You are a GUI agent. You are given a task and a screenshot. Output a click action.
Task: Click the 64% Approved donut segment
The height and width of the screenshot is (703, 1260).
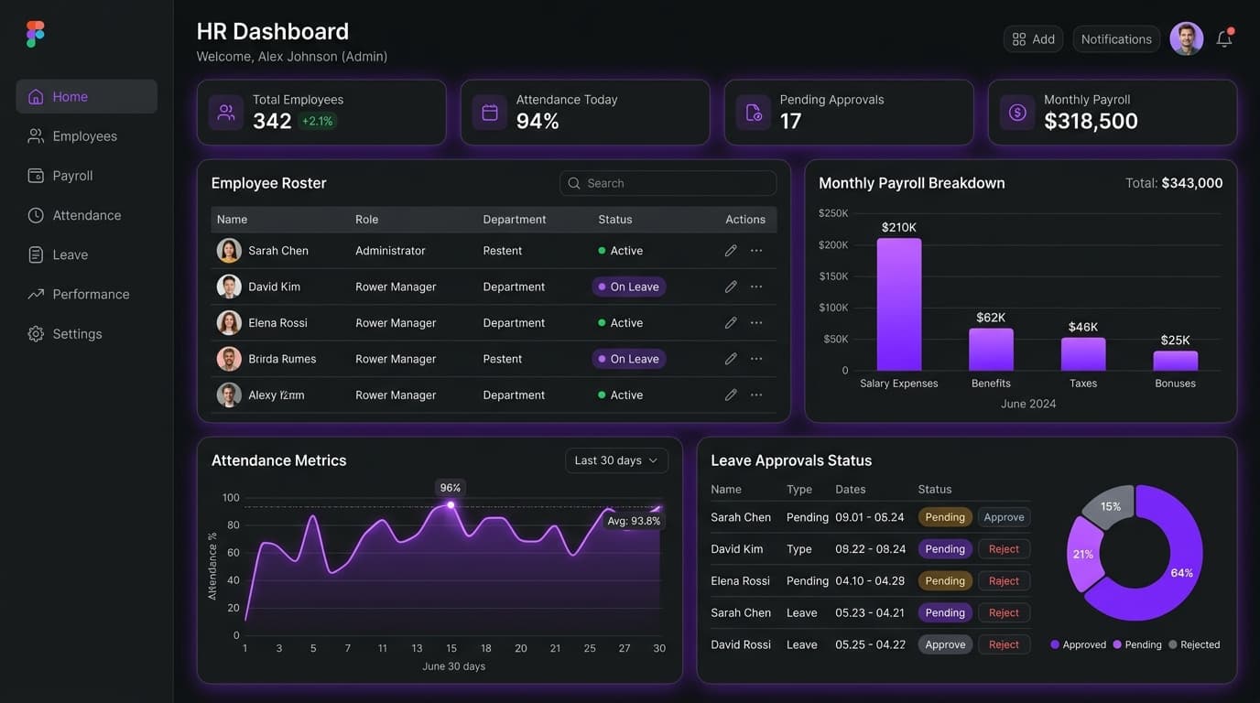coord(1179,572)
